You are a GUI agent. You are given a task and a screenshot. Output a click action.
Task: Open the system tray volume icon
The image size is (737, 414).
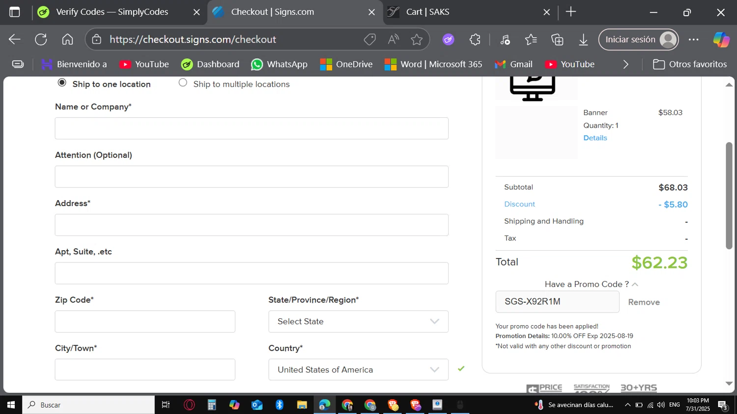pos(661,405)
